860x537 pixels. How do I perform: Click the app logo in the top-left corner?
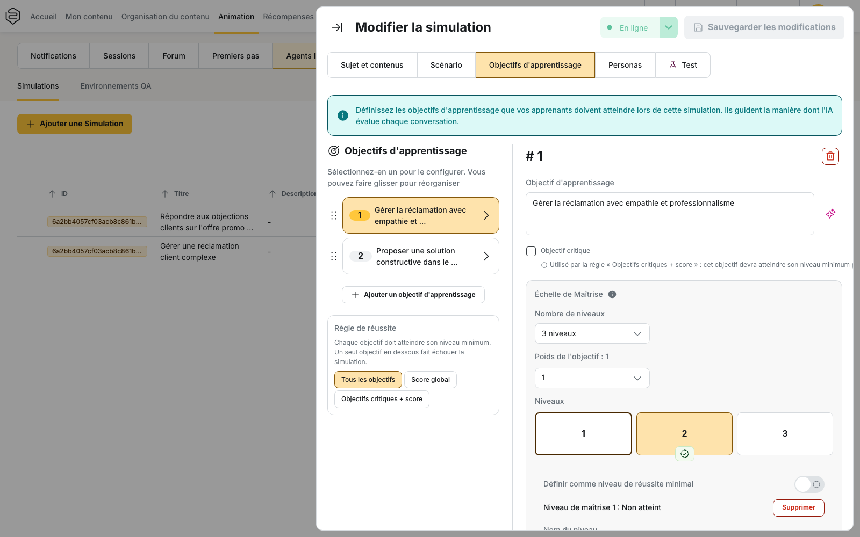click(x=13, y=16)
